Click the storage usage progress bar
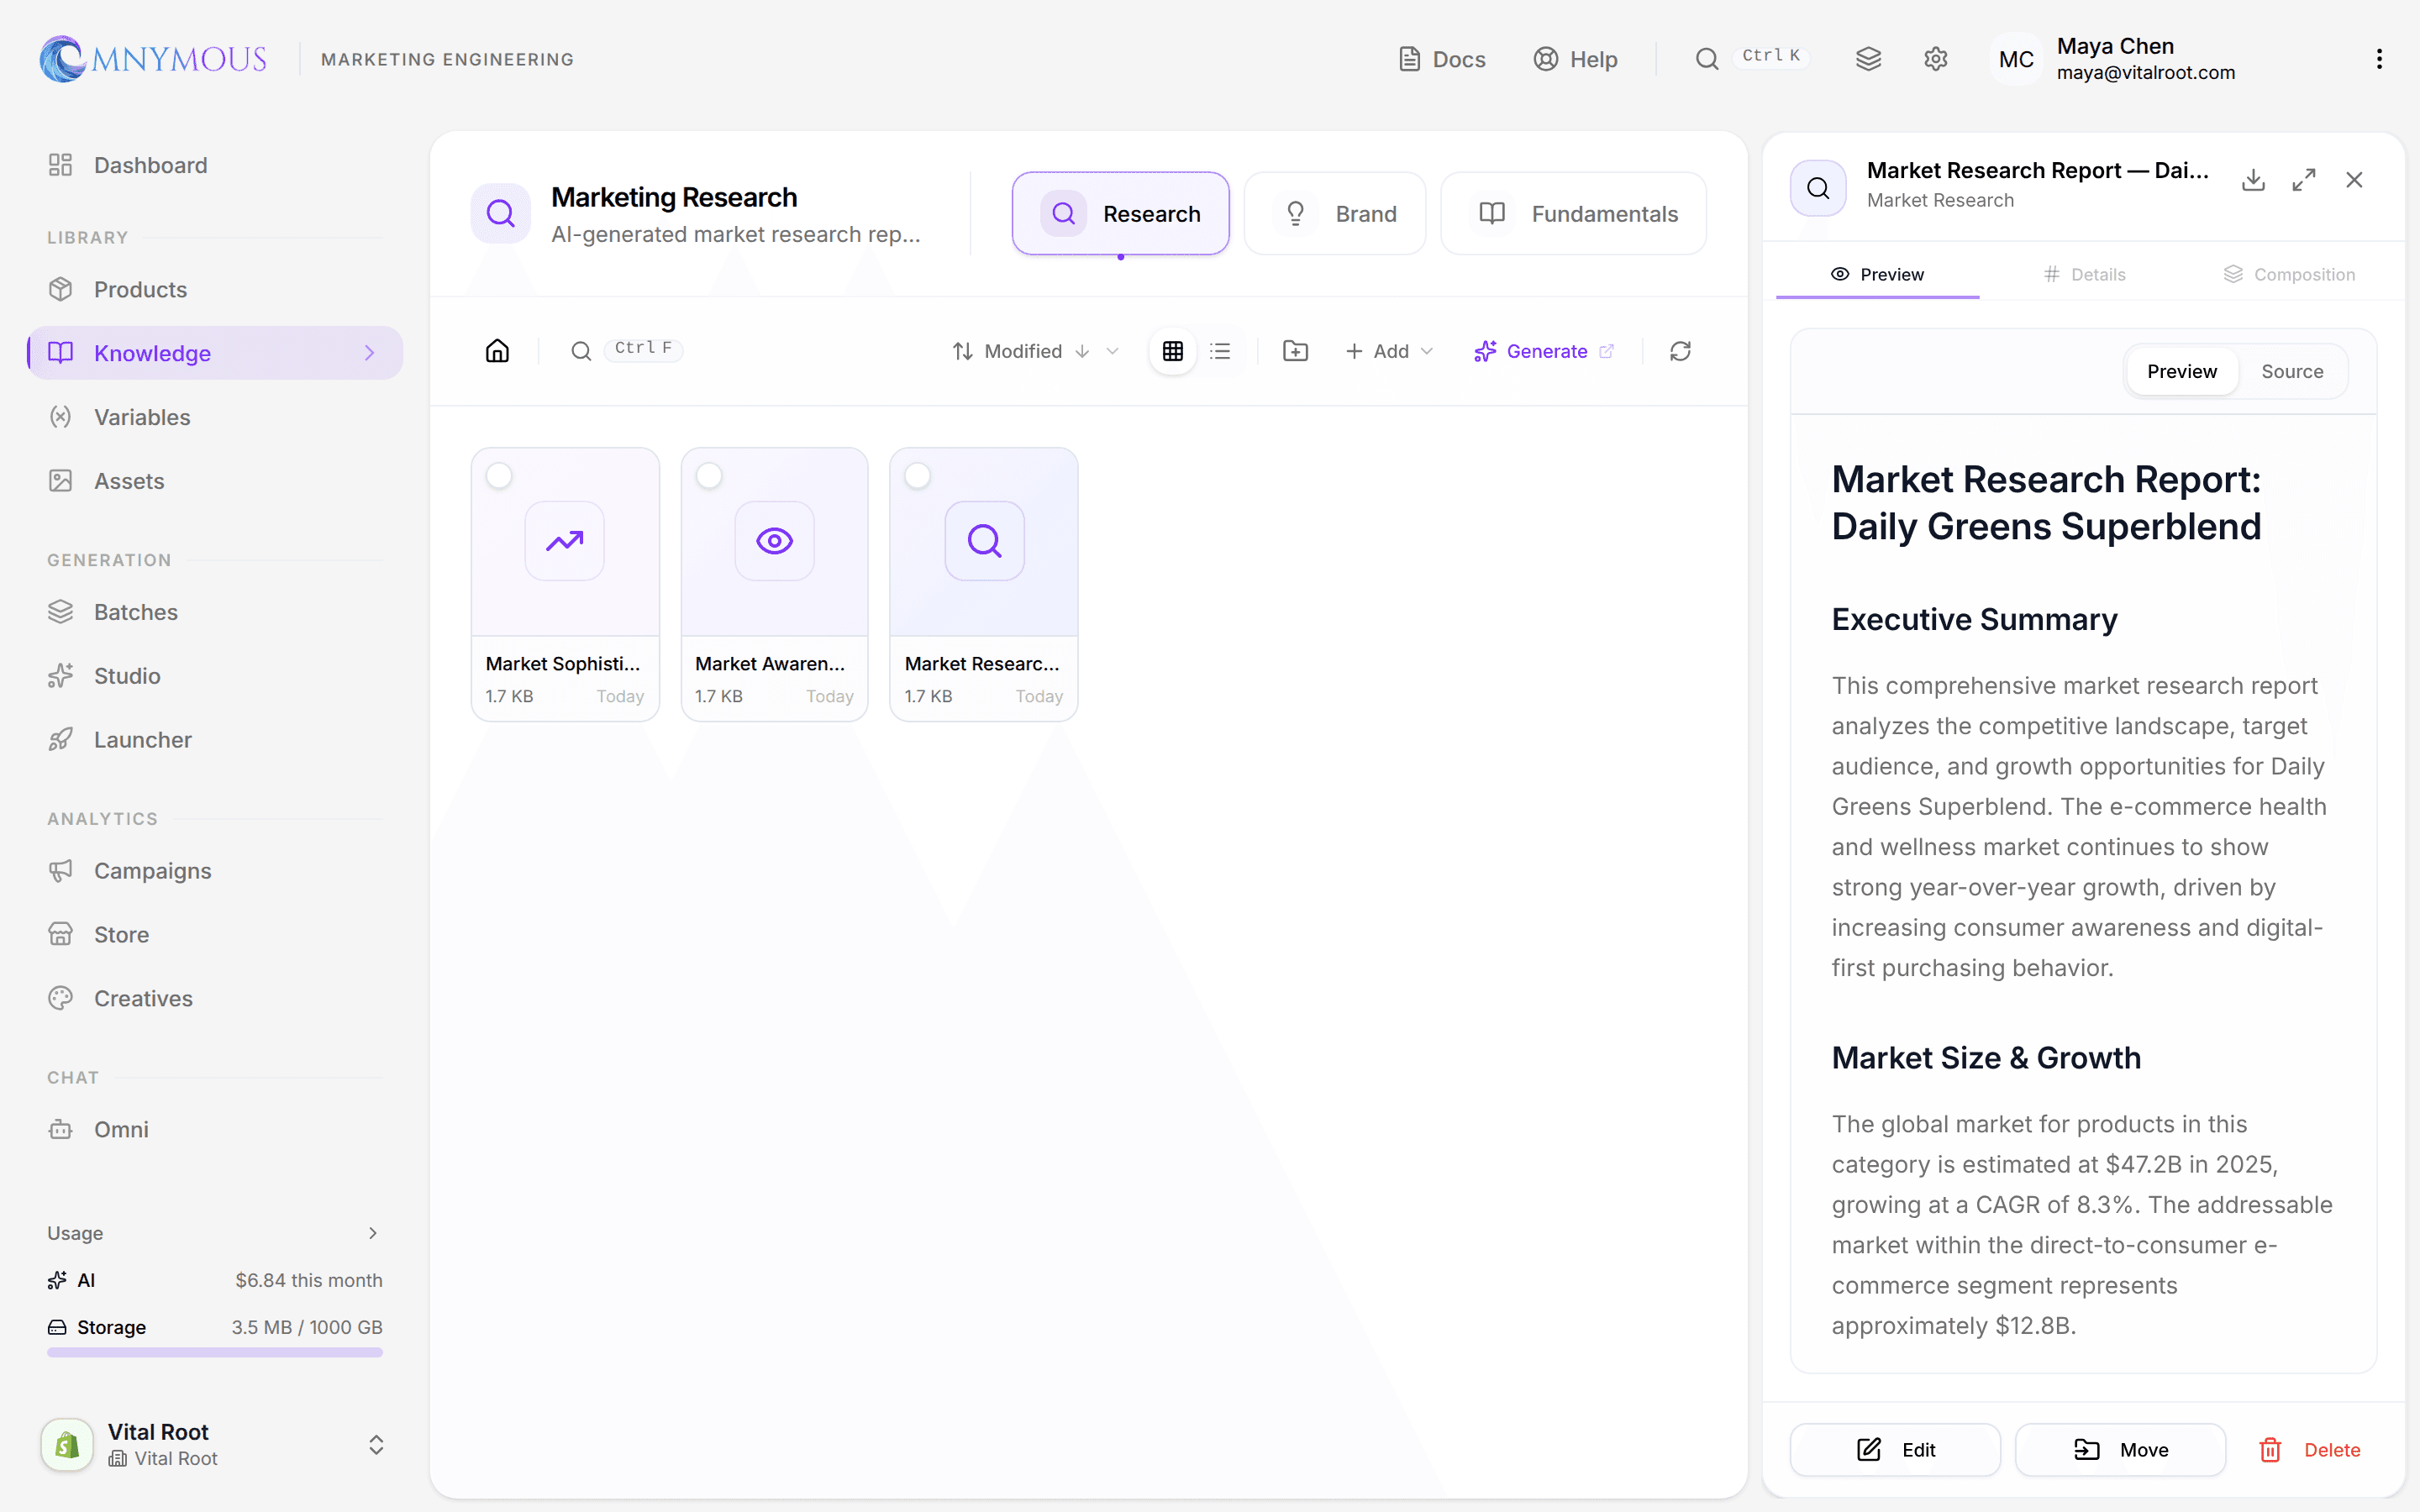The width and height of the screenshot is (2420, 1512). (214, 1352)
